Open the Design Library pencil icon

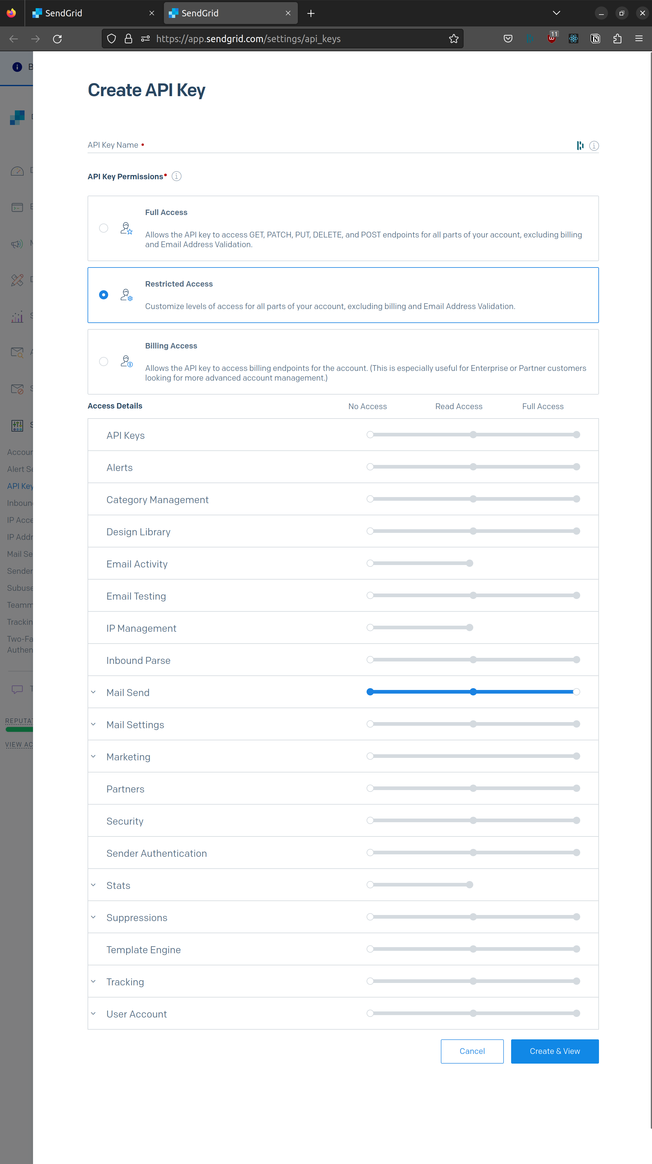pyautogui.click(x=17, y=280)
